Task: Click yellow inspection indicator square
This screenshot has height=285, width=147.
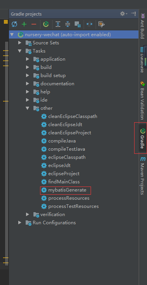Action: [6, 22]
